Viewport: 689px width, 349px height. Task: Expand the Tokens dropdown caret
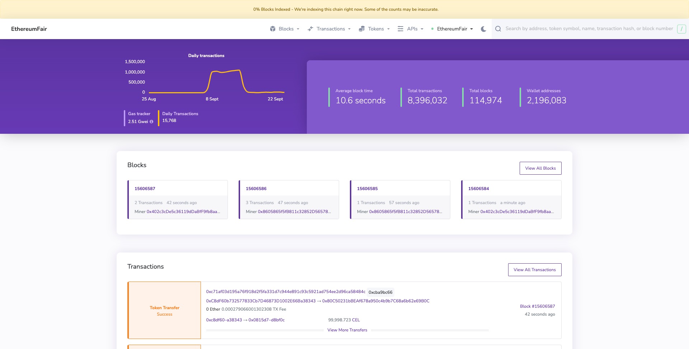tap(388, 29)
